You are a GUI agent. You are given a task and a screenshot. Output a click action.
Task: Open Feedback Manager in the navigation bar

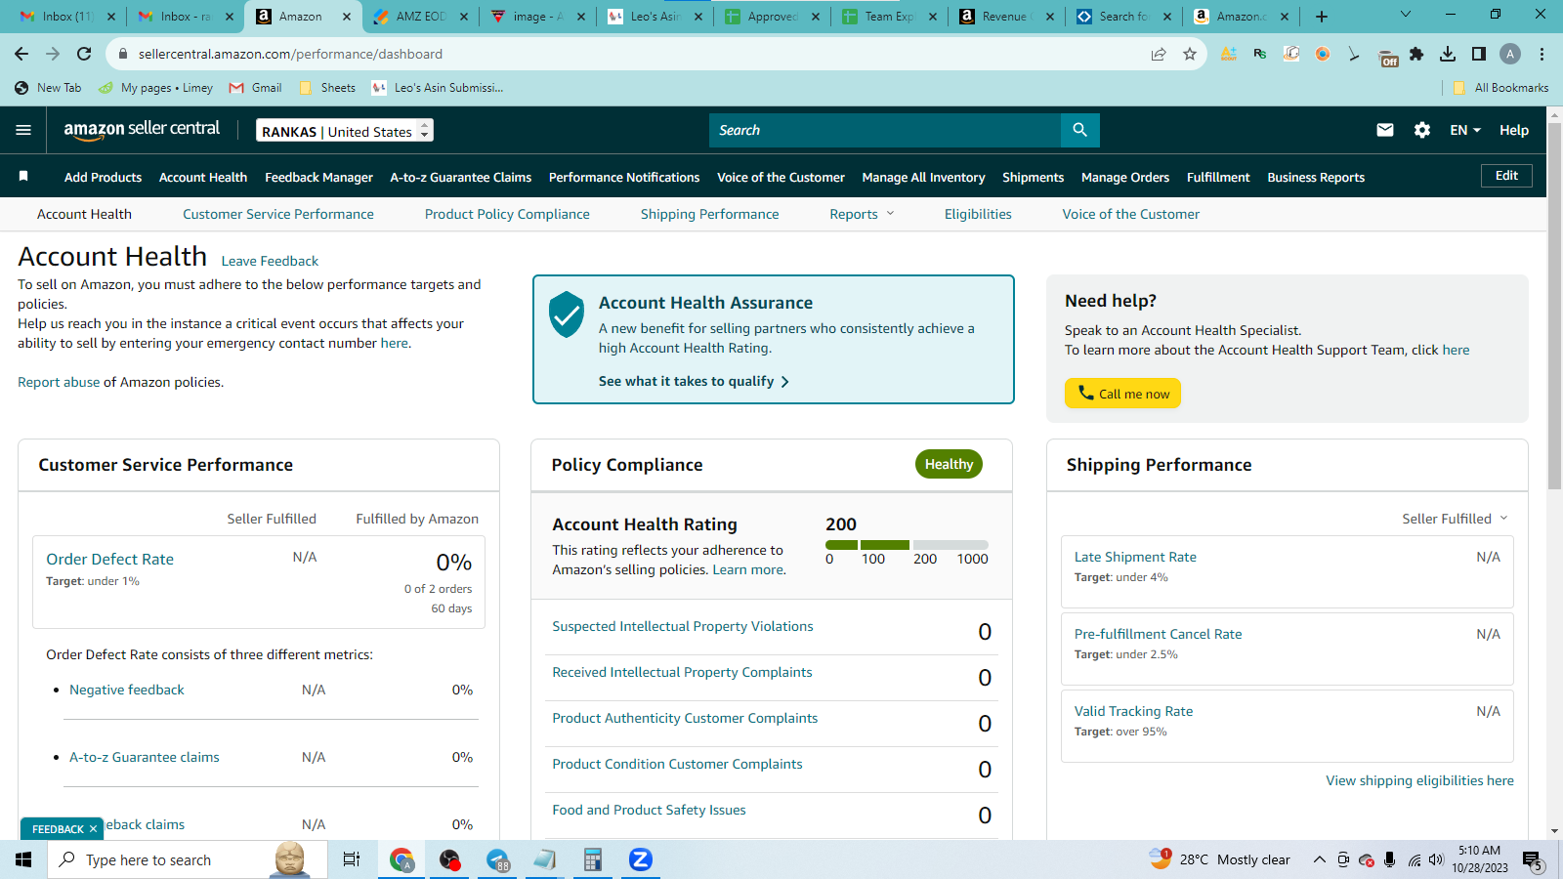click(x=318, y=177)
